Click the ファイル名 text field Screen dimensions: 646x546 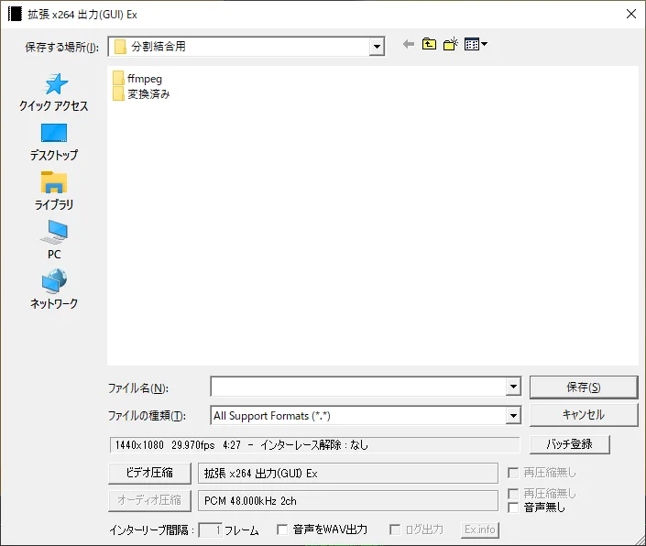point(357,388)
